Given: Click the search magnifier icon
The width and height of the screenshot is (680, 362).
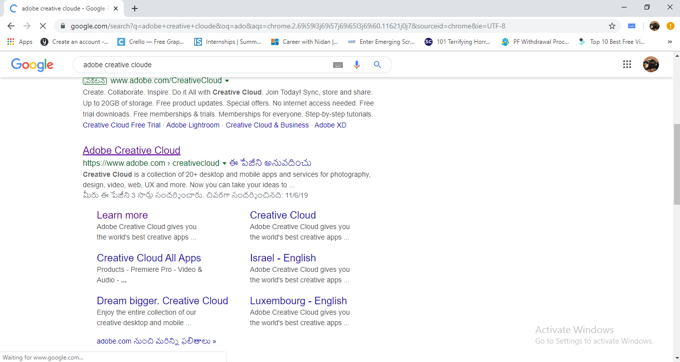Looking at the screenshot, I should (377, 64).
